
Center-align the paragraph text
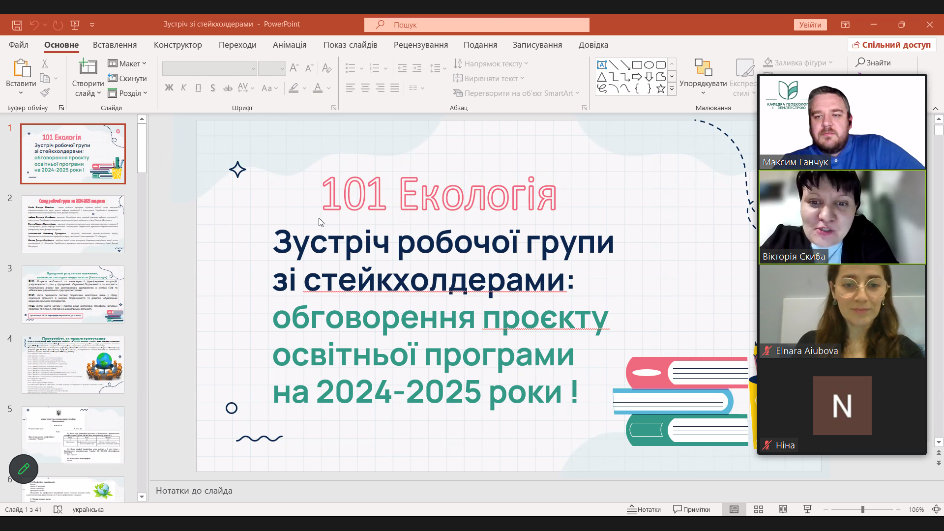(365, 88)
